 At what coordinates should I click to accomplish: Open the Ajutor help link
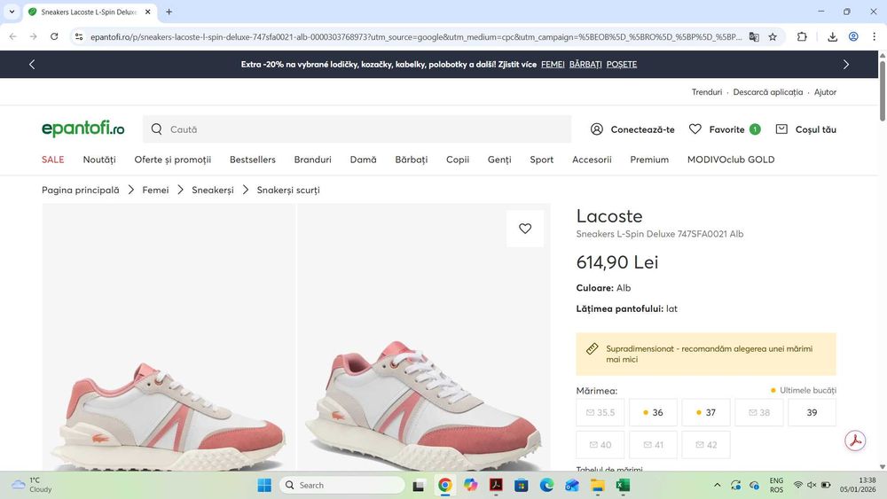coord(825,92)
